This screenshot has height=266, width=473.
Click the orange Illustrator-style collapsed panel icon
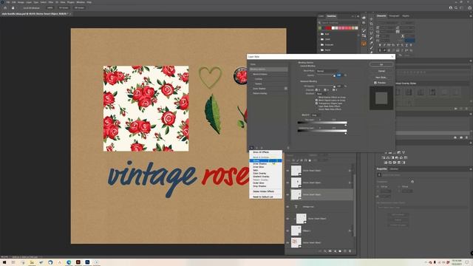364,44
